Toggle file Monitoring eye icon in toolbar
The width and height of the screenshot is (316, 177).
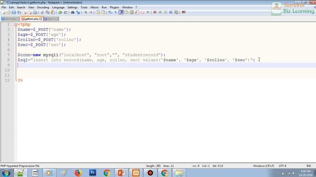pos(148,12)
